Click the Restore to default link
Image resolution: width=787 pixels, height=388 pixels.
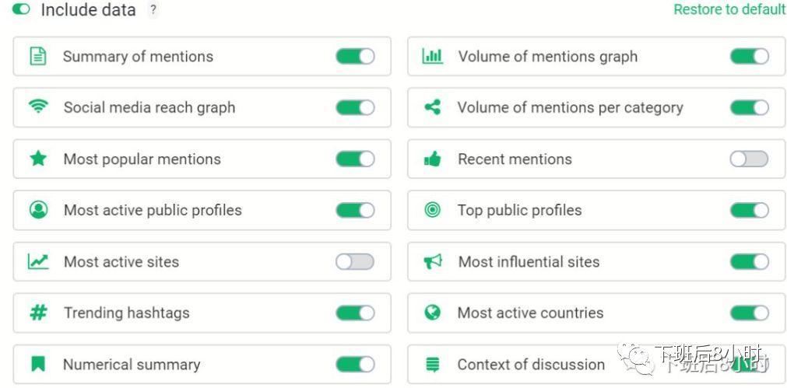(729, 9)
